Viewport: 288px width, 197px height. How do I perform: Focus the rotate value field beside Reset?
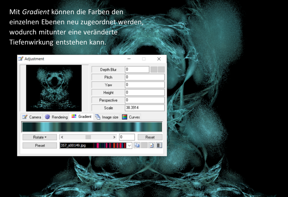[x=127, y=137]
